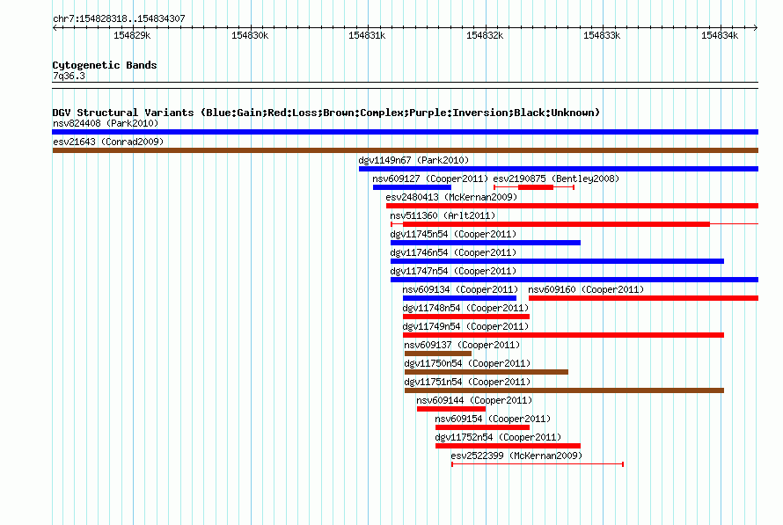Click the chr7:154828318..154834307 coordinates text
Viewport: 783px width, 525px height.
click(119, 18)
